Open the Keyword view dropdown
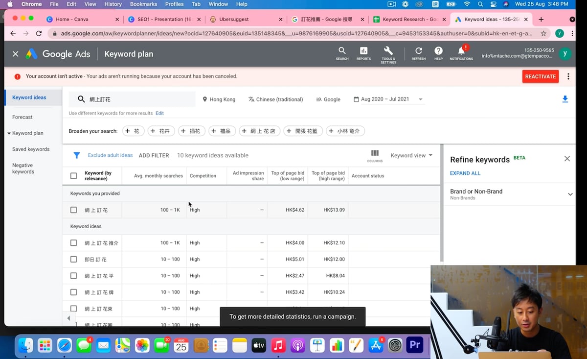The image size is (587, 359). tap(411, 155)
